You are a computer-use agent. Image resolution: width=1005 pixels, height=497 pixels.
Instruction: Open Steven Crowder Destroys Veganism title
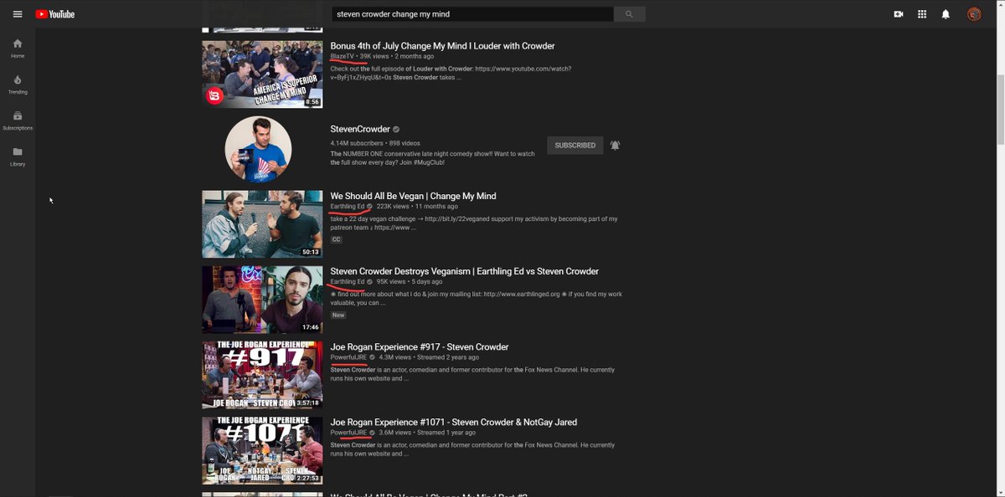[x=465, y=271]
